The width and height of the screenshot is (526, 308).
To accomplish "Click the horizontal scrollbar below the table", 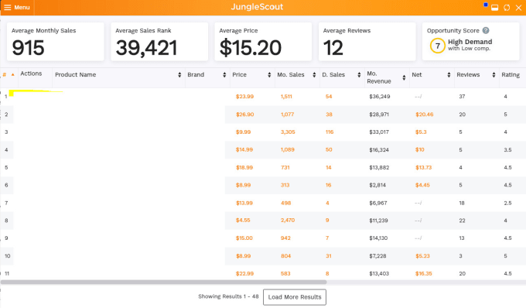I will point(163,282).
